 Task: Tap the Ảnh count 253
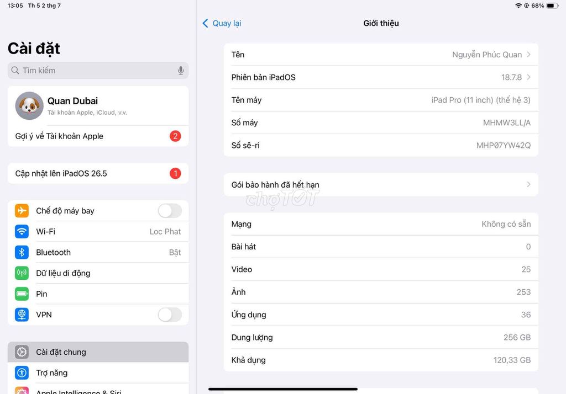[x=523, y=292]
